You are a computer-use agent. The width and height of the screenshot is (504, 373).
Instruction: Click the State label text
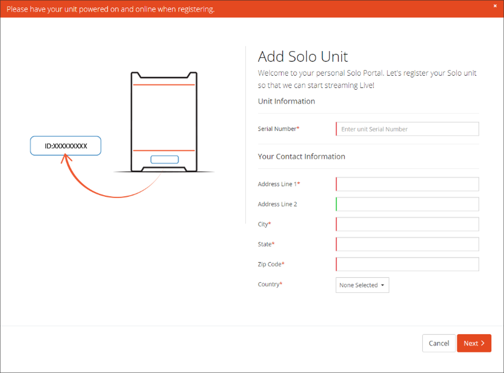(266, 244)
